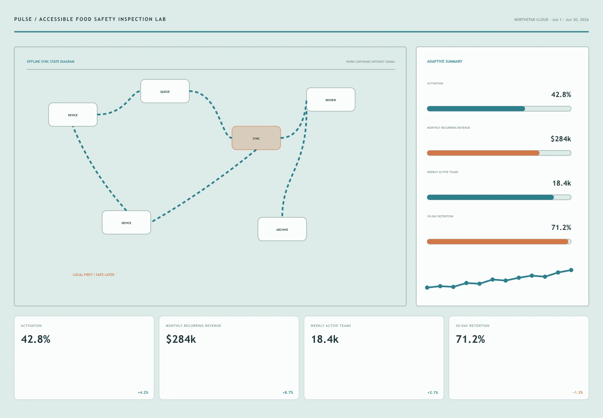The height and width of the screenshot is (418, 603).
Task: Click the "30-DAY RETENTION" label in Adaptive Summary
Action: tap(440, 217)
